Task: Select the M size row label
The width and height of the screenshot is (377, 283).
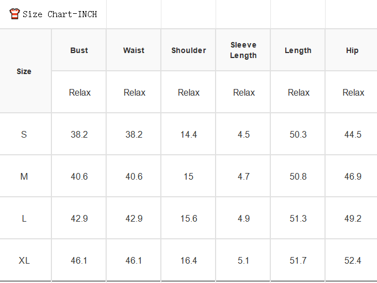Action: [x=24, y=176]
